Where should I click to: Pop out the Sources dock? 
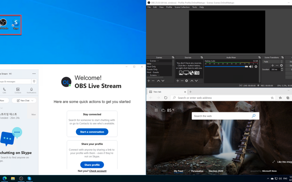[202, 58]
